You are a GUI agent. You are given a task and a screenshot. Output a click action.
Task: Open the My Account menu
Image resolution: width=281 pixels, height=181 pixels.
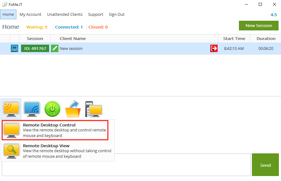click(x=31, y=14)
